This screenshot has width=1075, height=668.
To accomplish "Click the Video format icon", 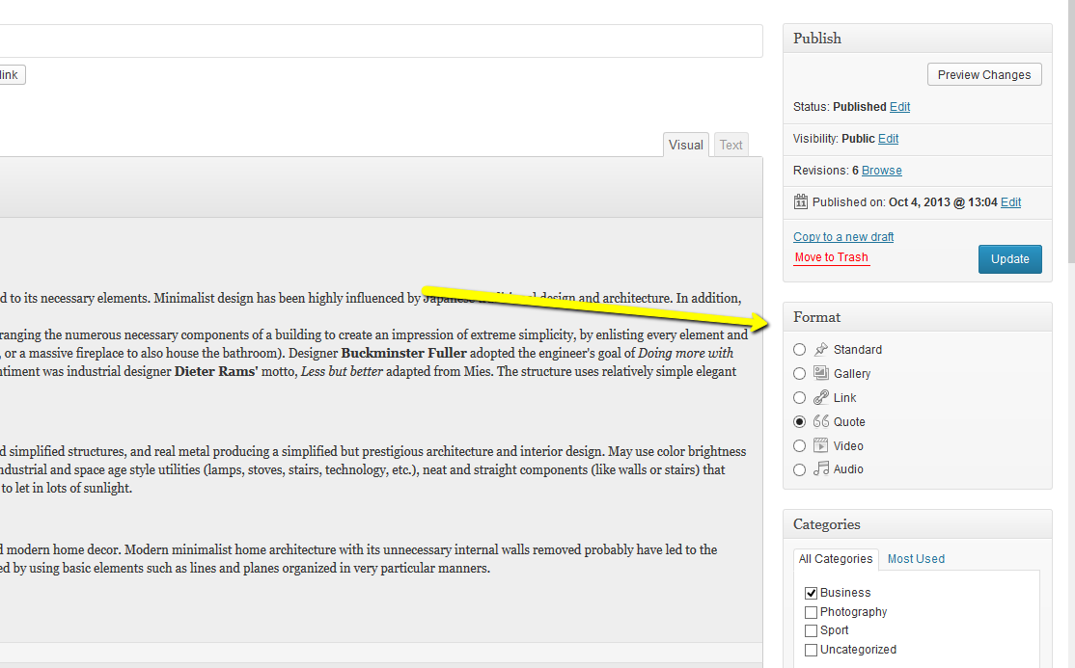I will [821, 445].
